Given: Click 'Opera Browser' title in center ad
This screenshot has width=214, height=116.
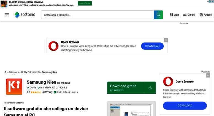Looking at the screenshot, I should tap(70, 42).
